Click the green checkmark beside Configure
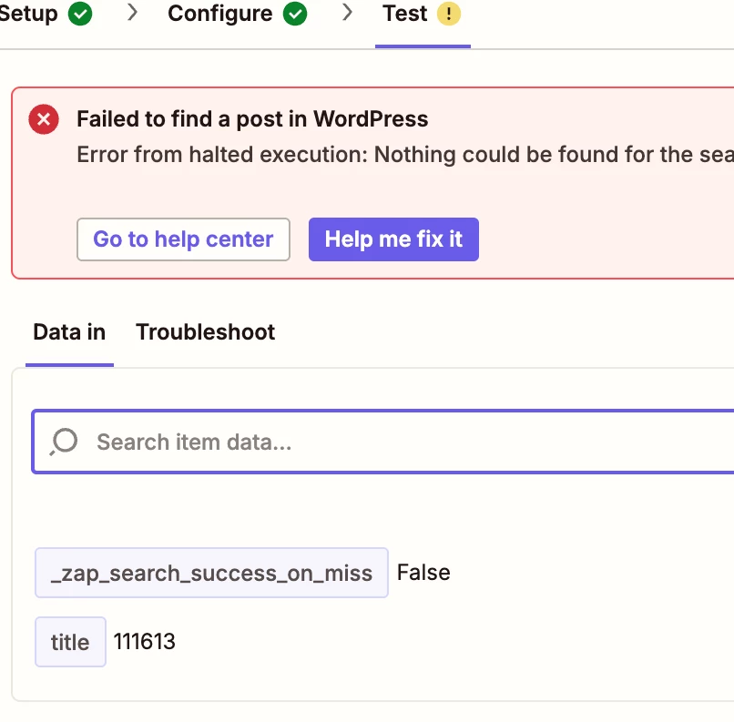734x722 pixels. click(295, 14)
